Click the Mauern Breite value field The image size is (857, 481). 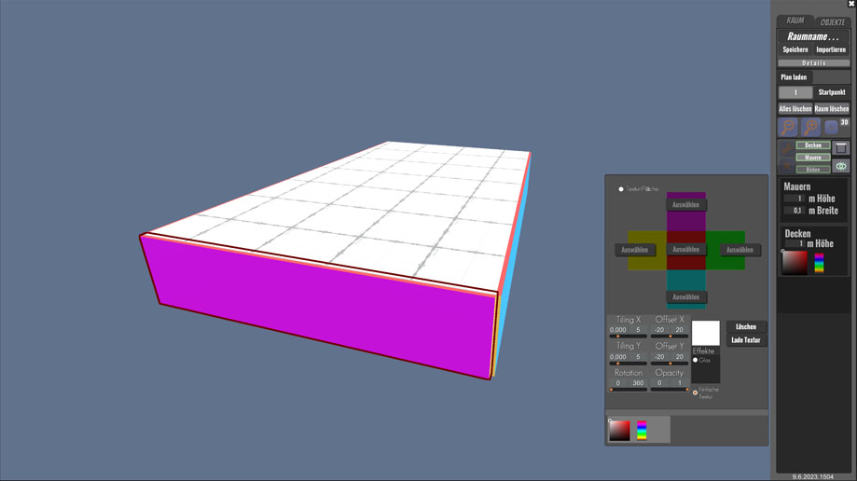point(795,211)
